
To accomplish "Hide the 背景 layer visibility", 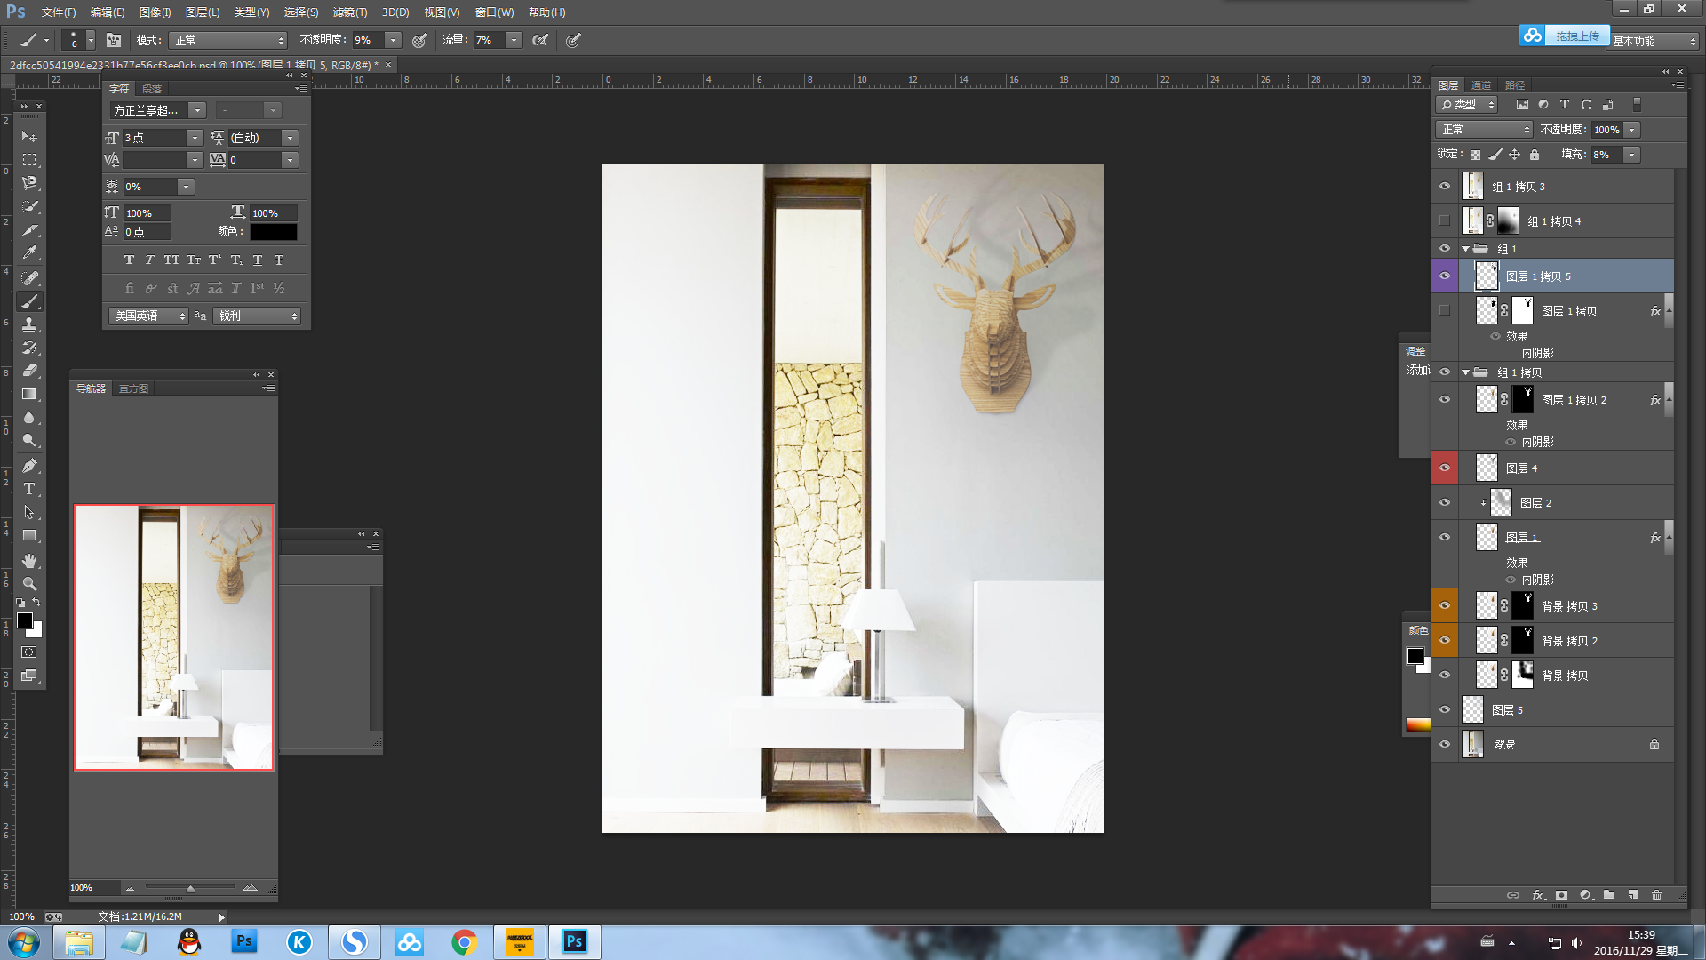I will coord(1445,744).
